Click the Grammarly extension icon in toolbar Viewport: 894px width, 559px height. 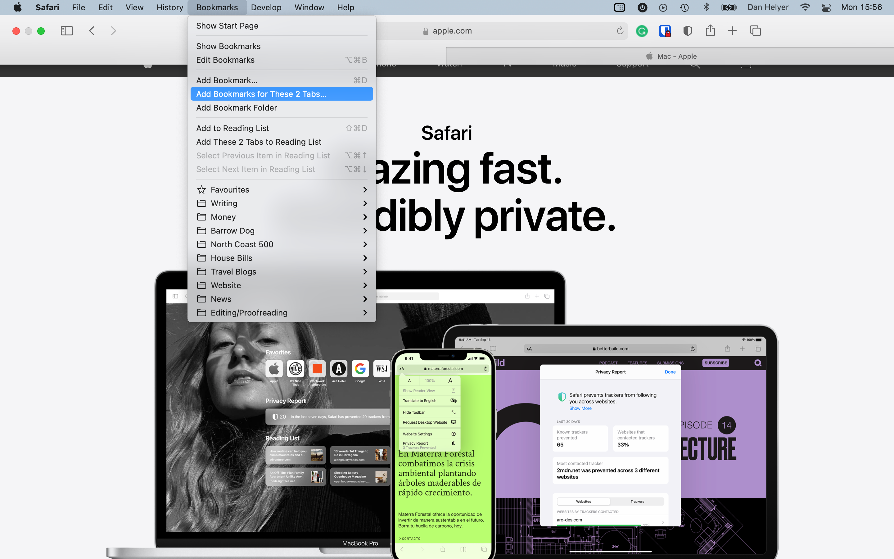[x=642, y=30]
